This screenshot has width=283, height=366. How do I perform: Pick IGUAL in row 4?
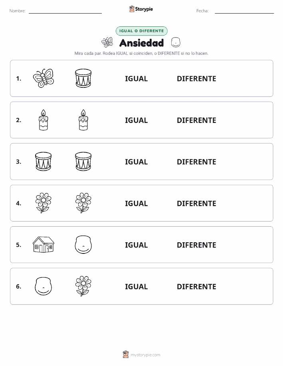point(137,203)
